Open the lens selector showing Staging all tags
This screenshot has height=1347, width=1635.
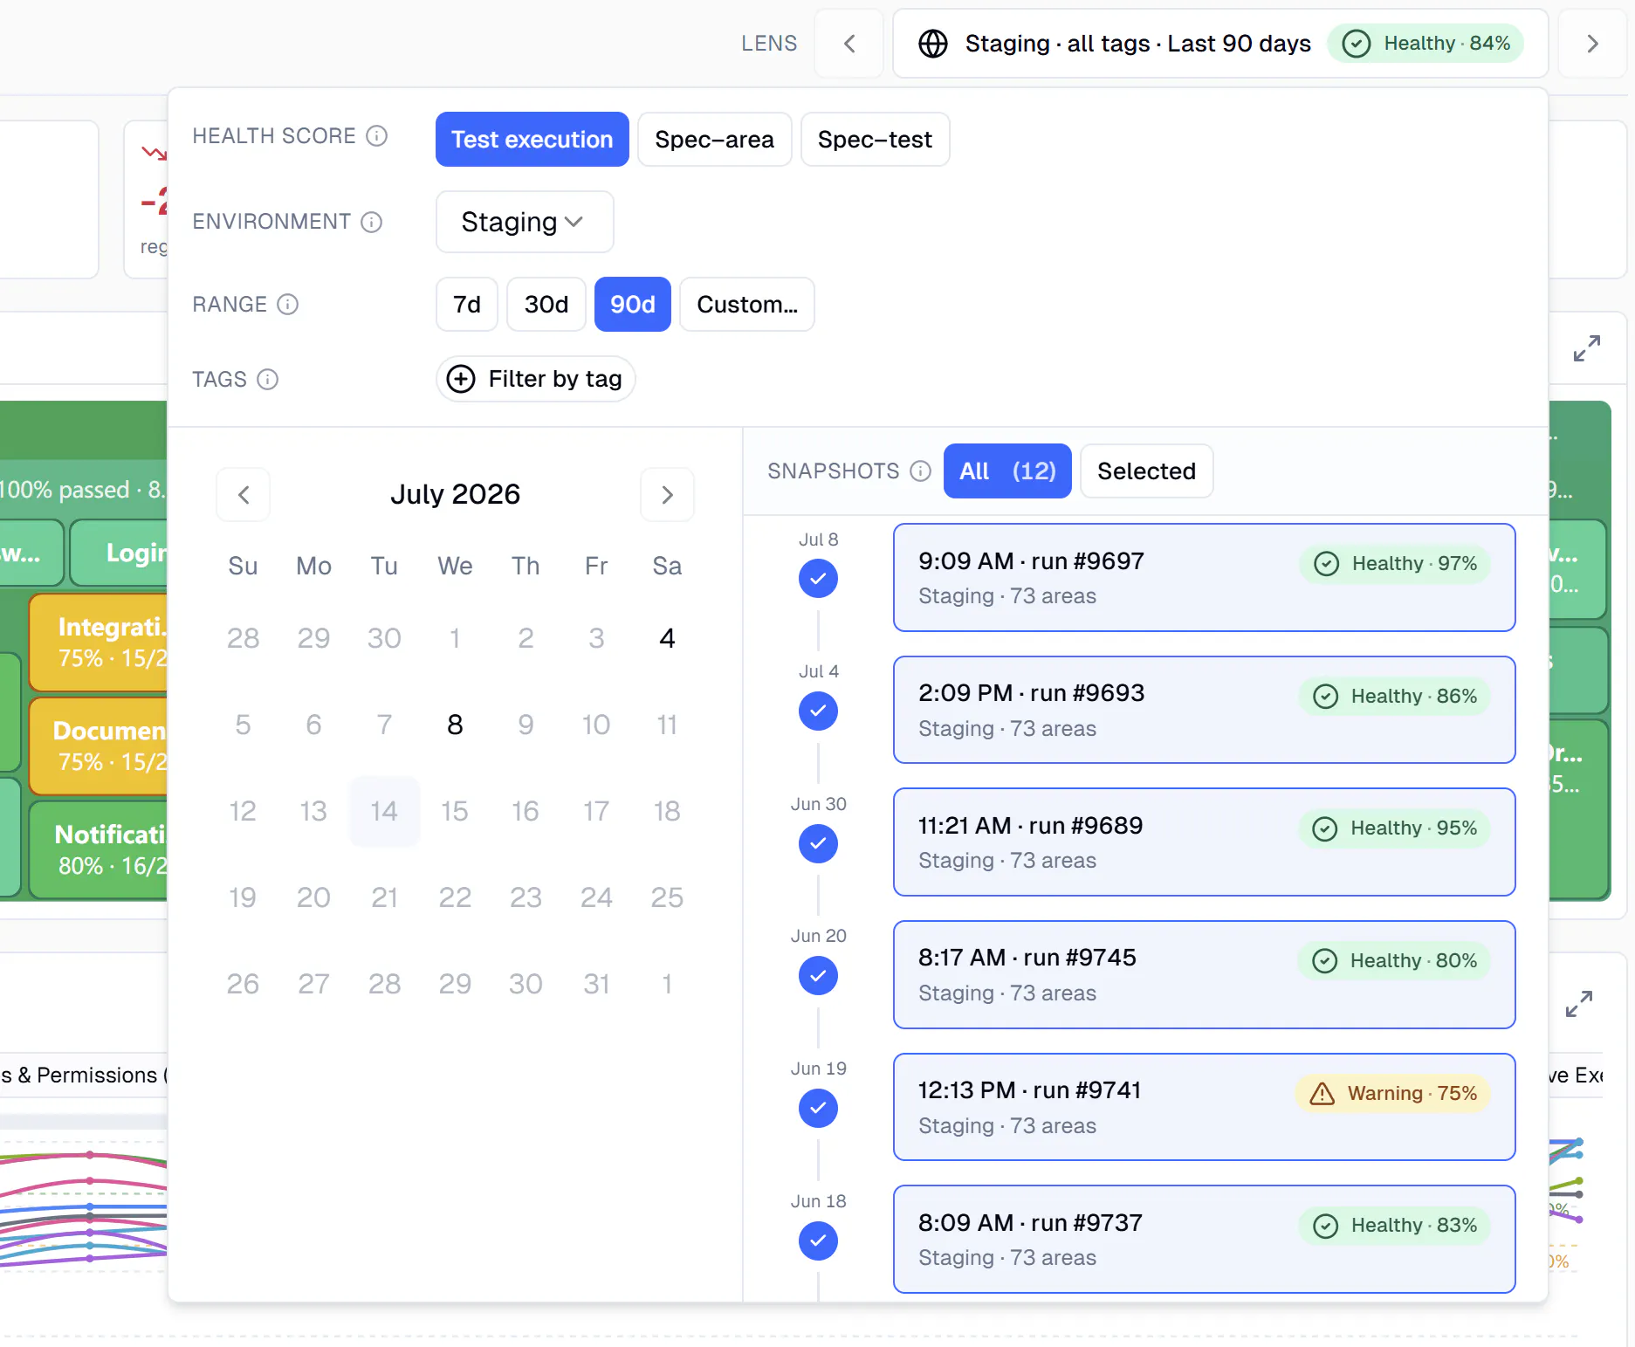pos(1220,44)
